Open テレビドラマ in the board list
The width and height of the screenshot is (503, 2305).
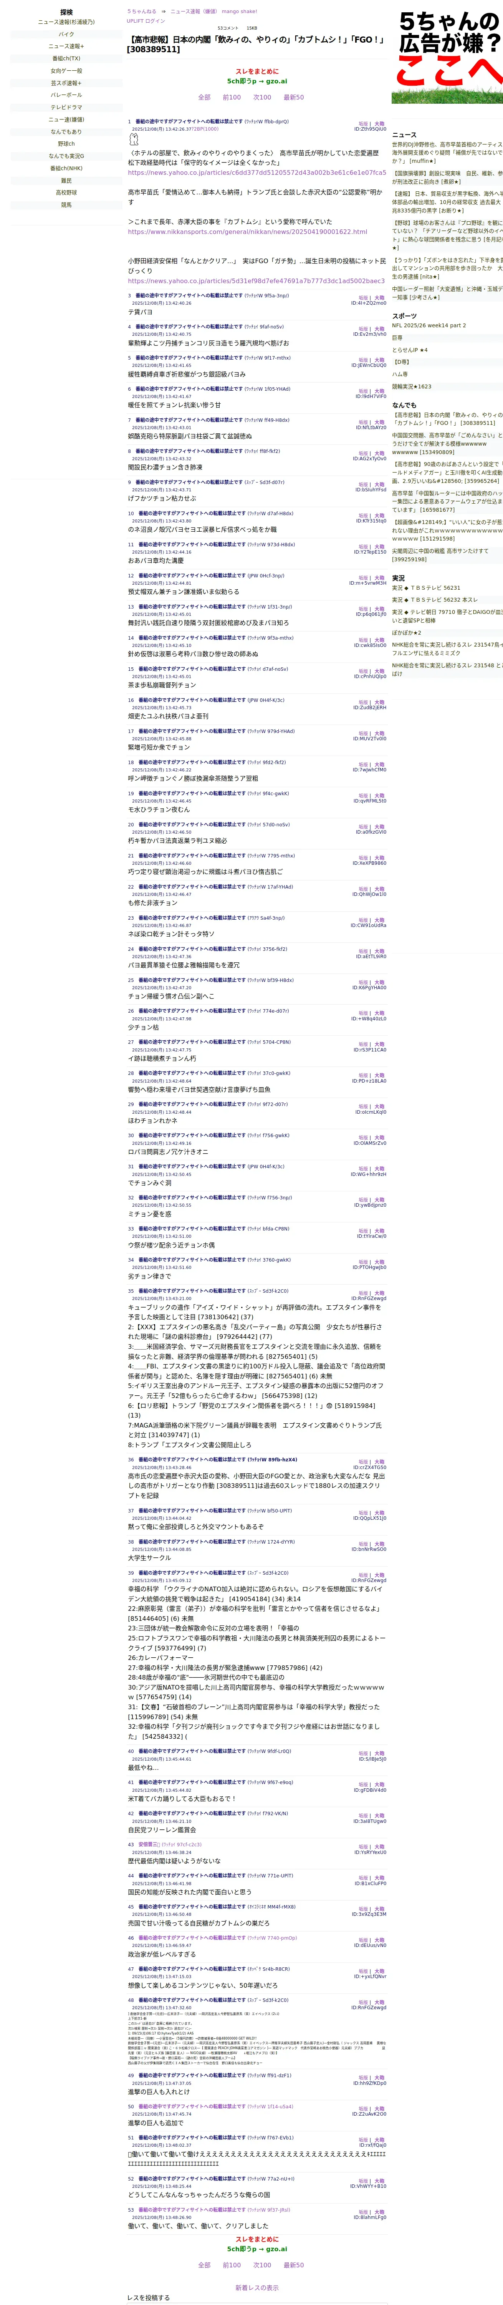coord(66,108)
